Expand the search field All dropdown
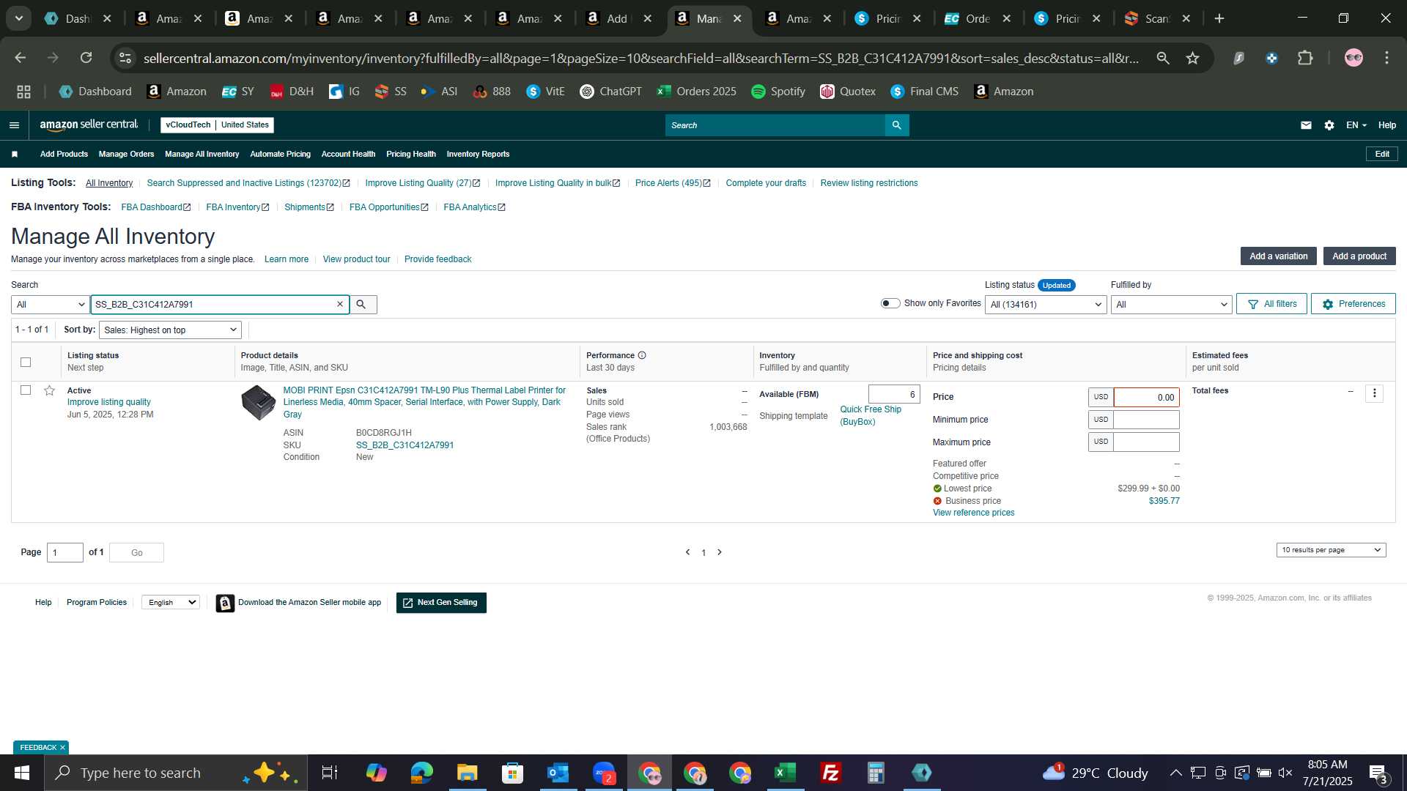This screenshot has width=1407, height=791. pyautogui.click(x=50, y=305)
